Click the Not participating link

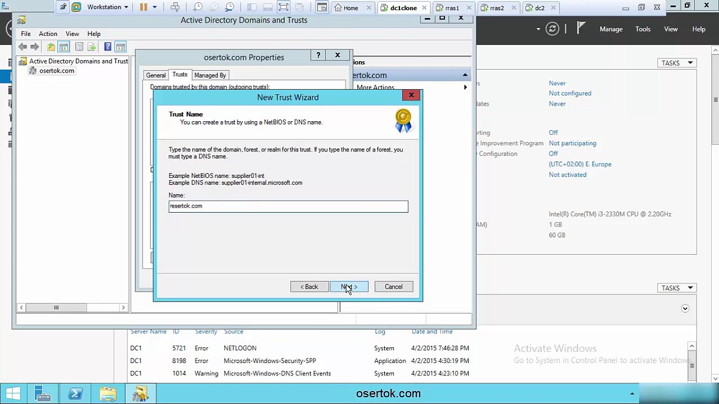pyautogui.click(x=572, y=143)
